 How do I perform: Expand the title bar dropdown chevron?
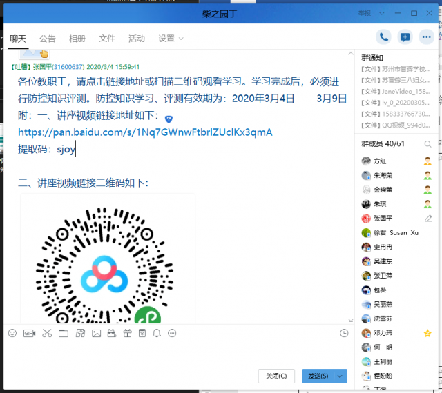[382, 13]
